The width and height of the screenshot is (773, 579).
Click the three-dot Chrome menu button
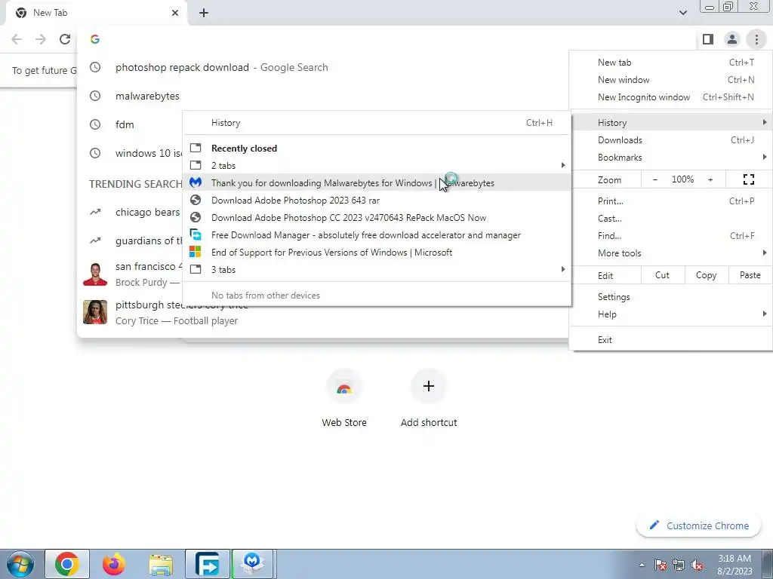click(756, 39)
